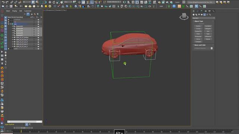Screen dimensions: 239x134
Task: Click the Tape helper button
Action: coord(208,34)
